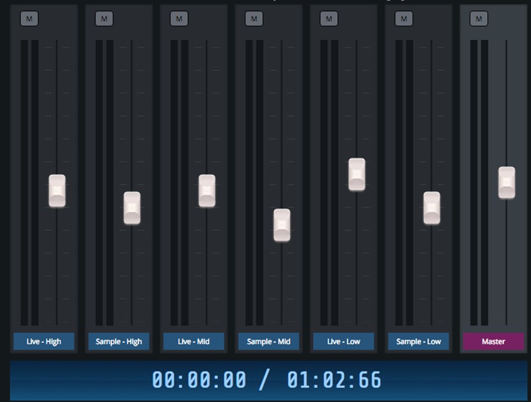Screen dimensions: 531x402
Task: Click the Sample - Mid channel label
Action: 268,341
